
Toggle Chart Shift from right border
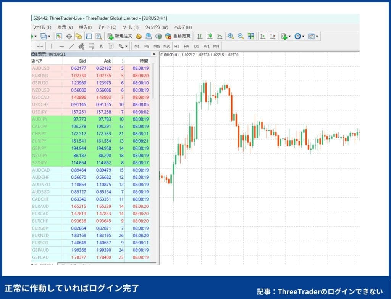[x=273, y=36]
